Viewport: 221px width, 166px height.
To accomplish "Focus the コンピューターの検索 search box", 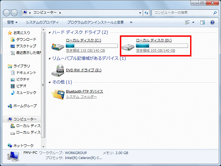I will coord(182,13).
